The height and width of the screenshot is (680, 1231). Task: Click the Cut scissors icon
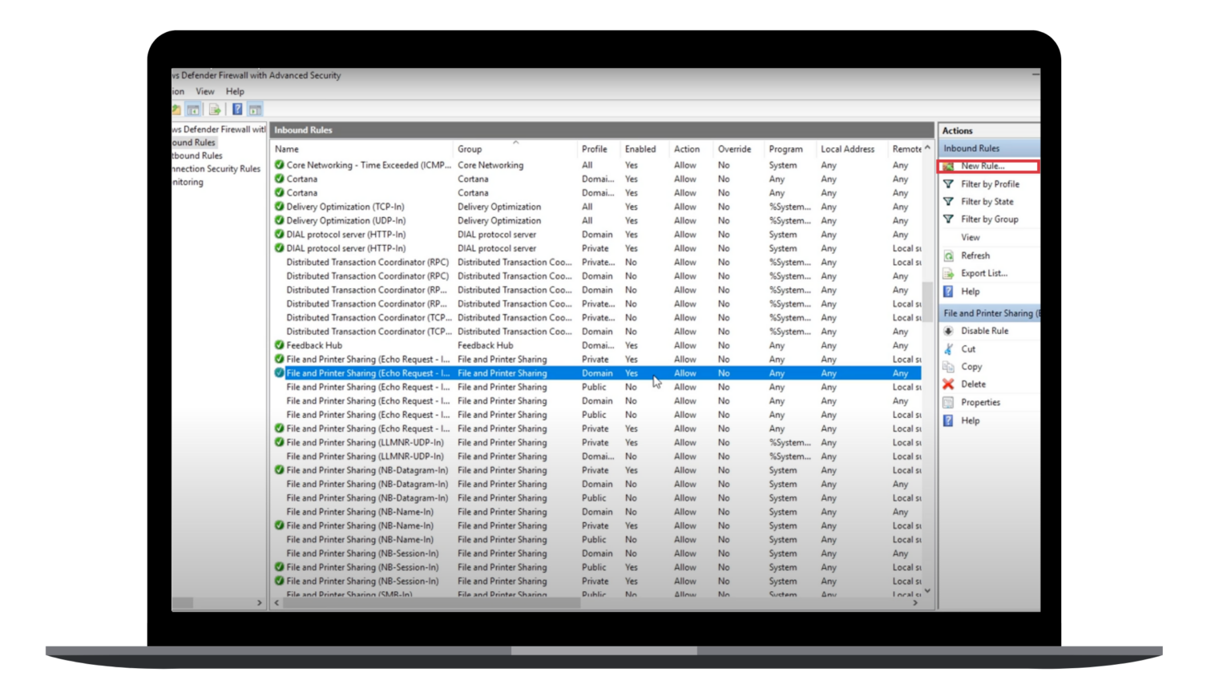coord(949,348)
